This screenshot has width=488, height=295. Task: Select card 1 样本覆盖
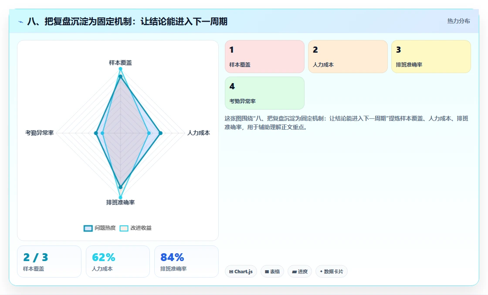click(264, 57)
